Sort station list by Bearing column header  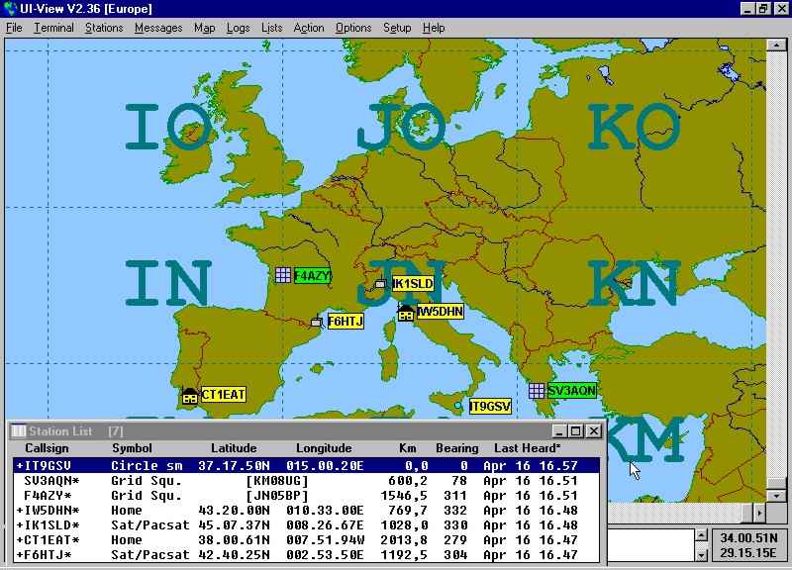(457, 448)
